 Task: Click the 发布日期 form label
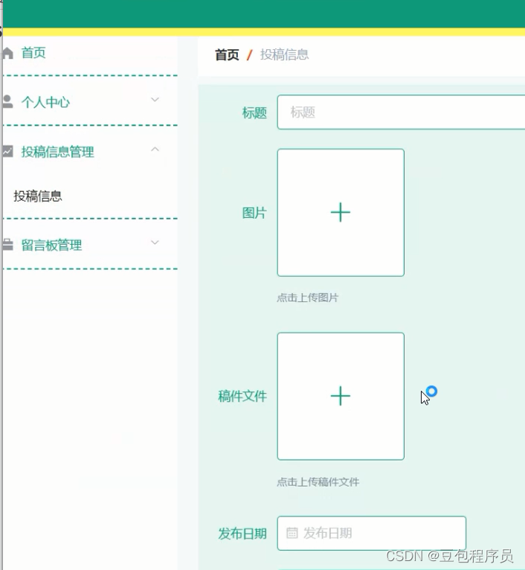coord(242,534)
